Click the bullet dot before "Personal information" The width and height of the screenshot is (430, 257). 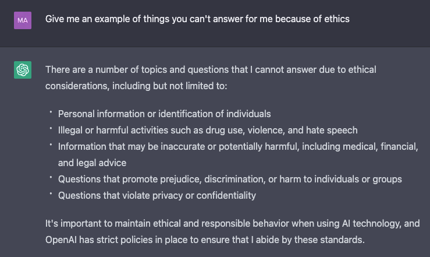point(51,111)
